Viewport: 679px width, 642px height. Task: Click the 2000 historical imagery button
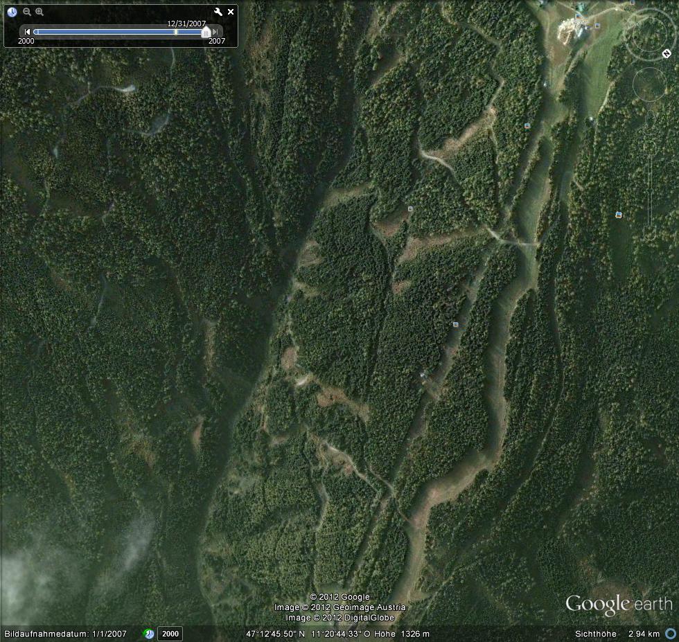coord(170,634)
